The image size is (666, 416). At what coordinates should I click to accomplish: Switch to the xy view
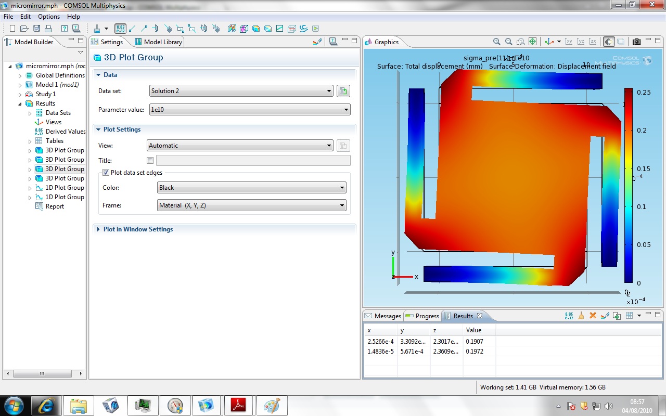(569, 42)
